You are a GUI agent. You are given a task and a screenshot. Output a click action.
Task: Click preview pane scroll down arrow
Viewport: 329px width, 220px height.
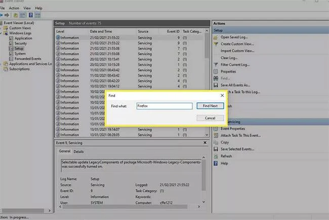tap(203, 202)
